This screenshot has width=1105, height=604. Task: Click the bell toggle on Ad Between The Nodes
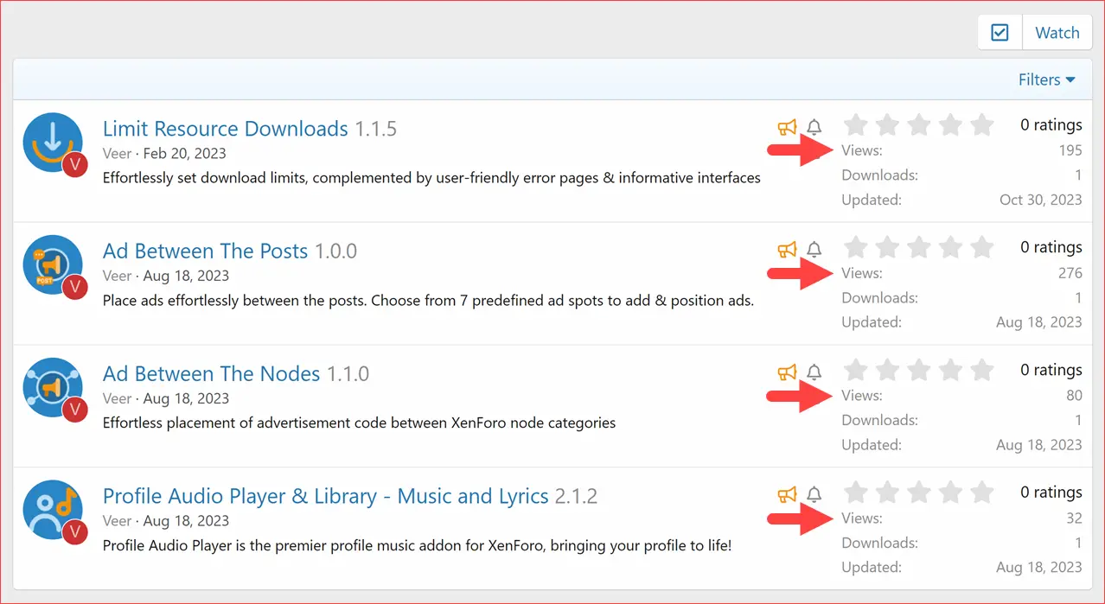814,372
